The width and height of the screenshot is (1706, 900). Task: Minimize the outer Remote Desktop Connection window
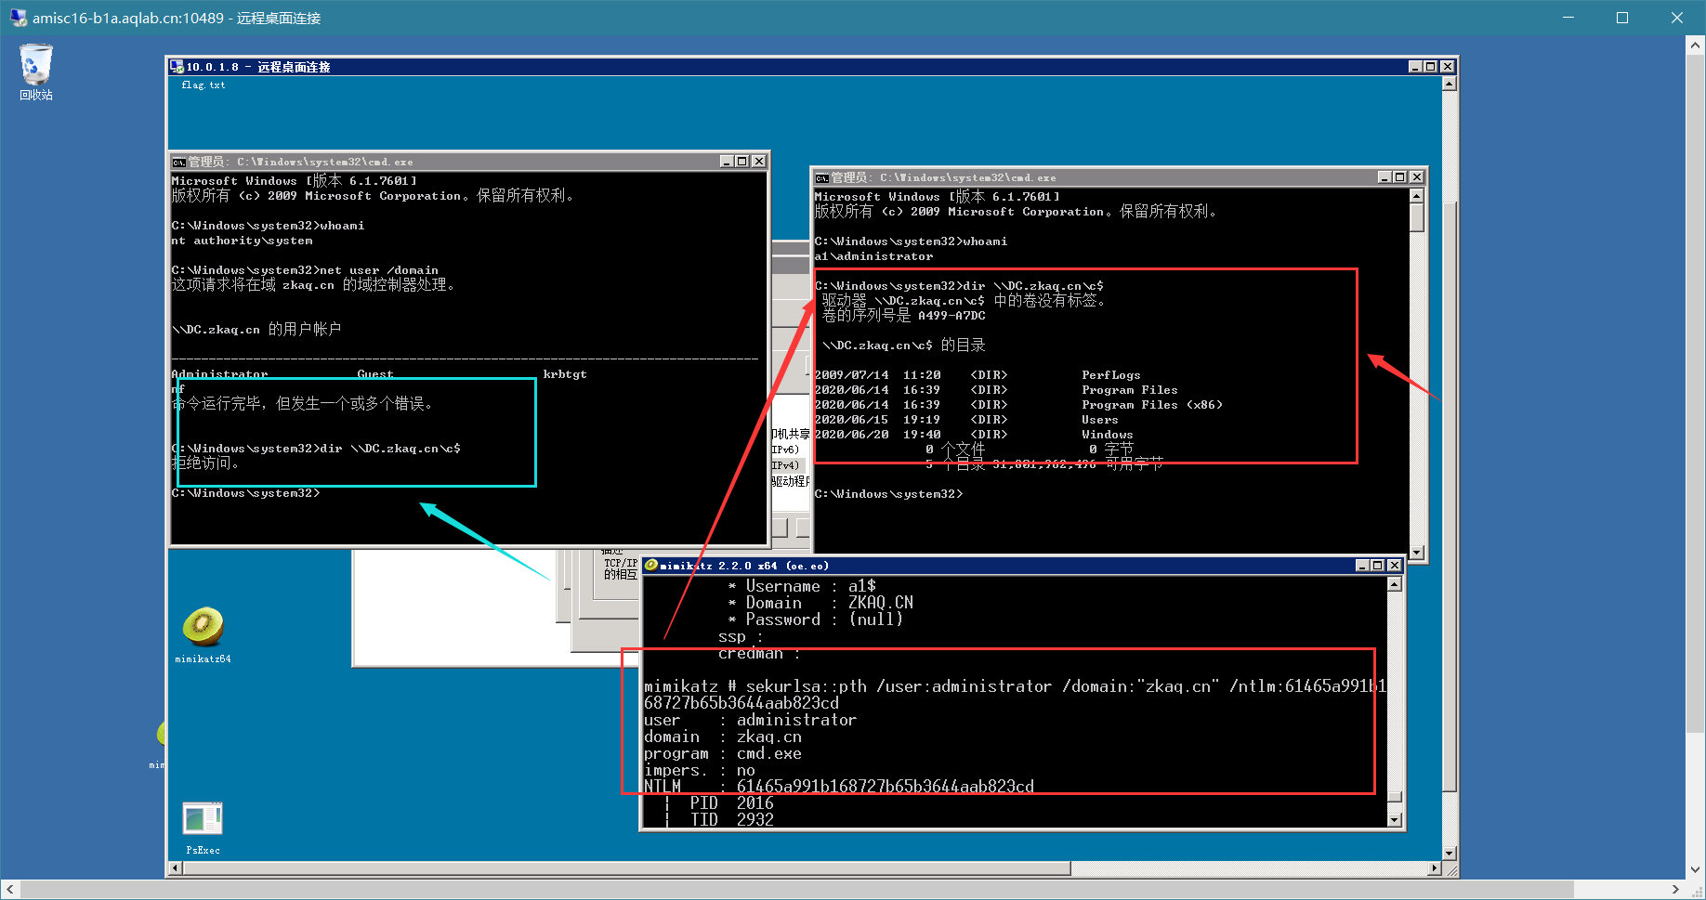[x=1568, y=18]
